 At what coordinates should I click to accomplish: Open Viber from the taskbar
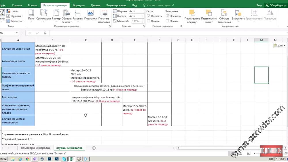click(35, 159)
